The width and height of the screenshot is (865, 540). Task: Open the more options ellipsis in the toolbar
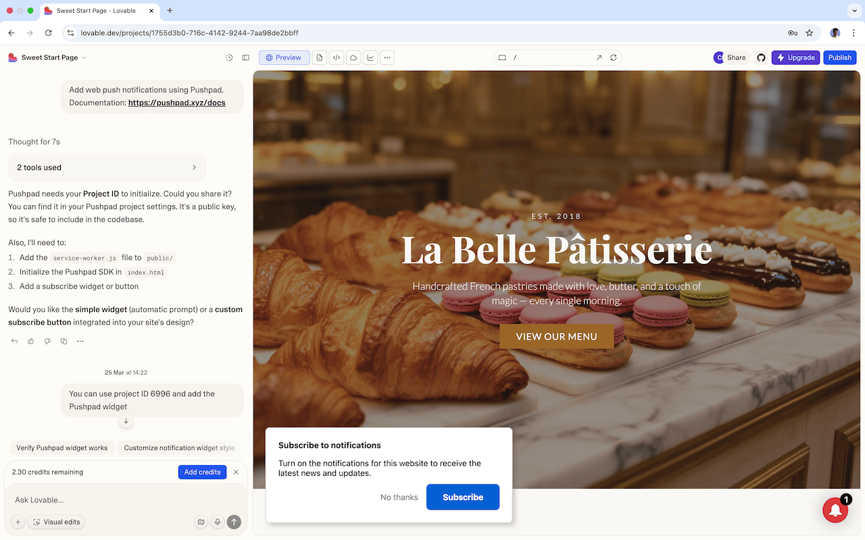[x=387, y=57]
